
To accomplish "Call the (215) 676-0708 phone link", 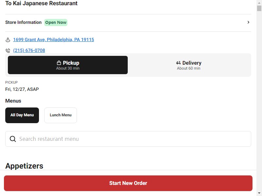I will tap(29, 50).
